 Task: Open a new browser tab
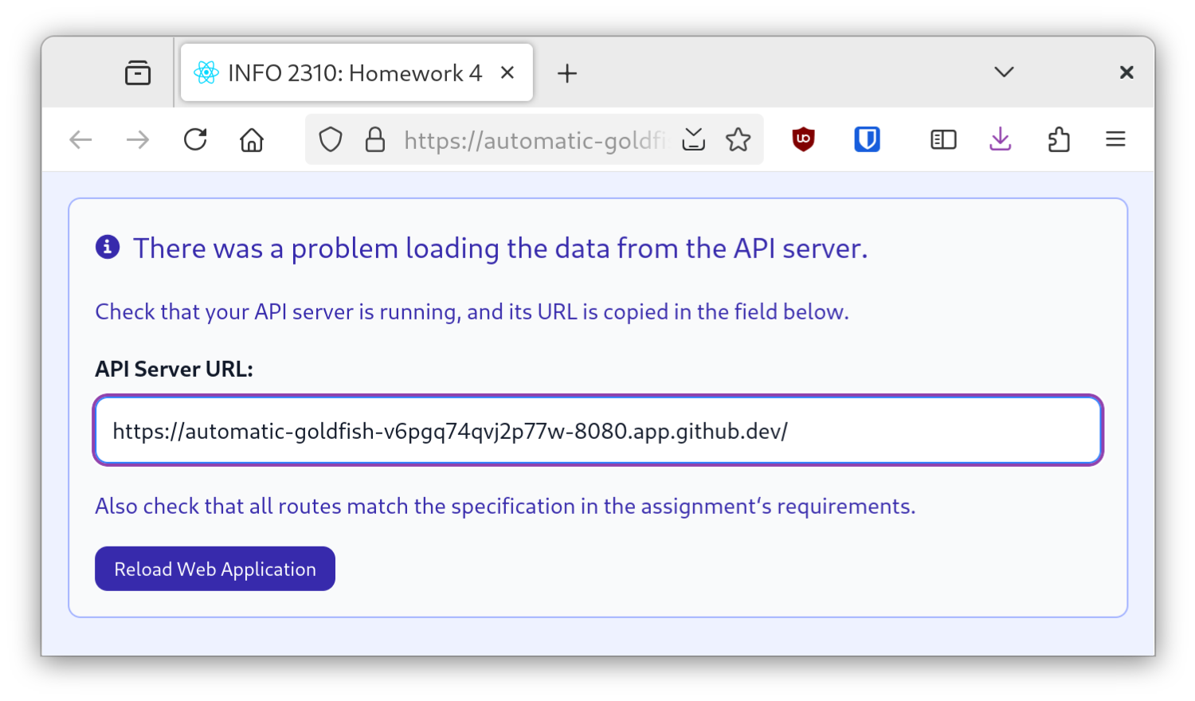[567, 72]
